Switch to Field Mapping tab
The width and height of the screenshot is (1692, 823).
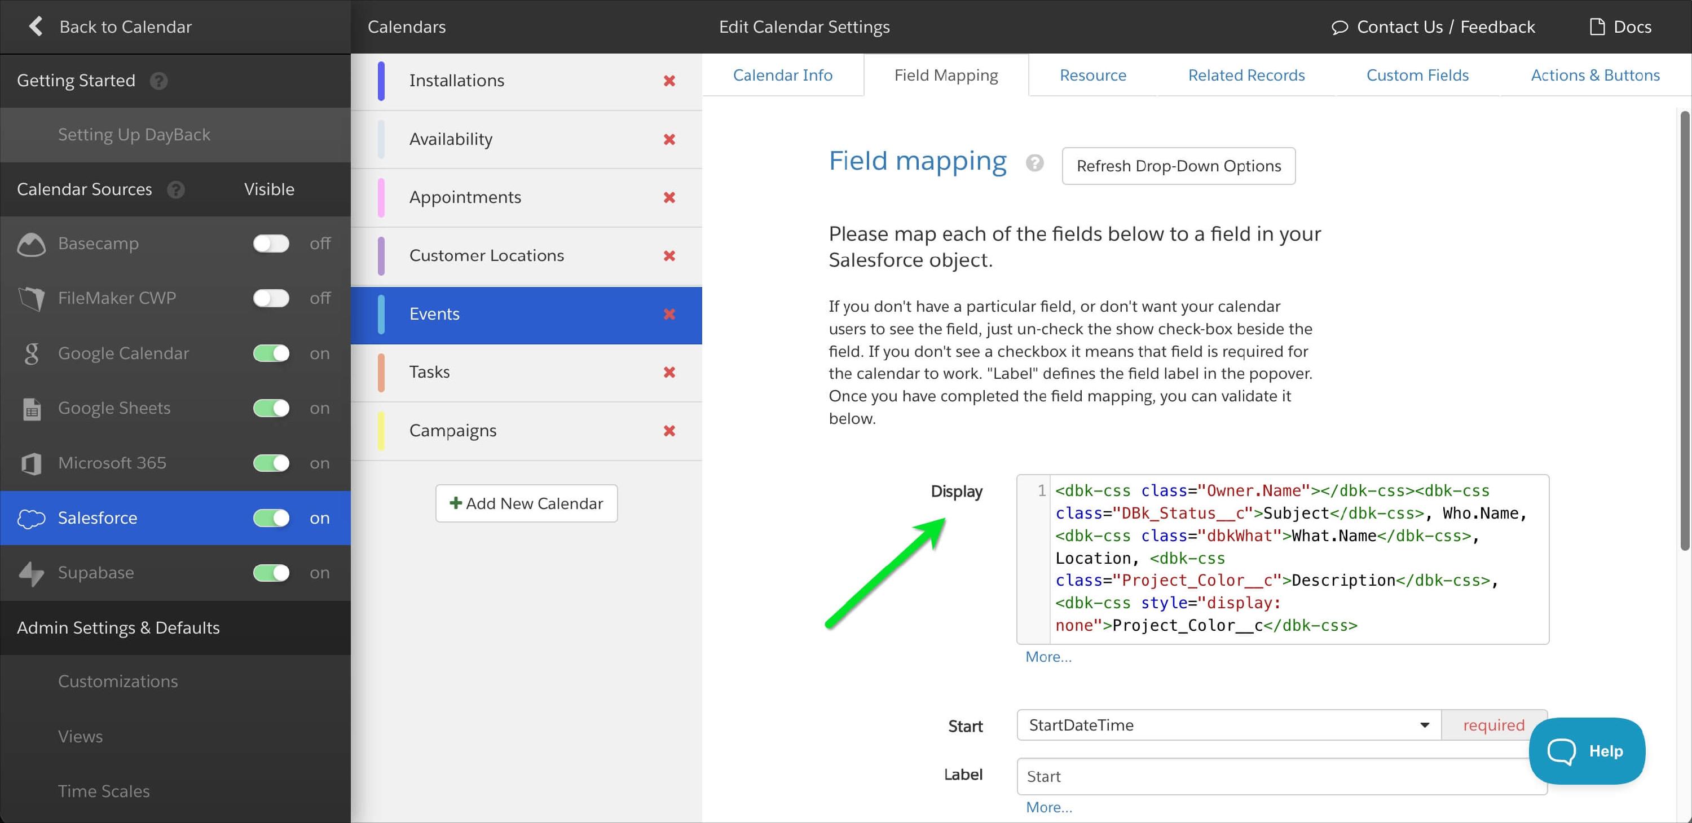(x=946, y=76)
